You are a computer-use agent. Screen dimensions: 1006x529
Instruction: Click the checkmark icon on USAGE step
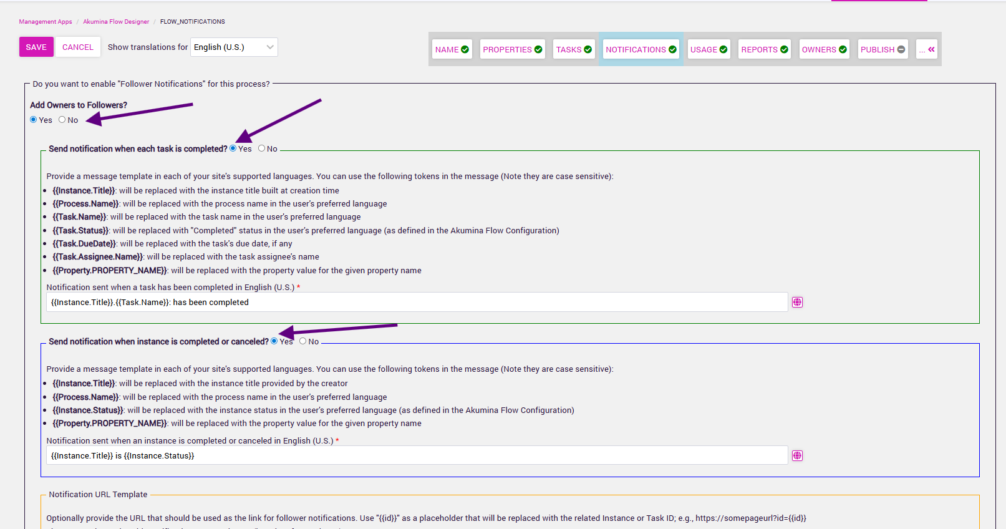723,49
